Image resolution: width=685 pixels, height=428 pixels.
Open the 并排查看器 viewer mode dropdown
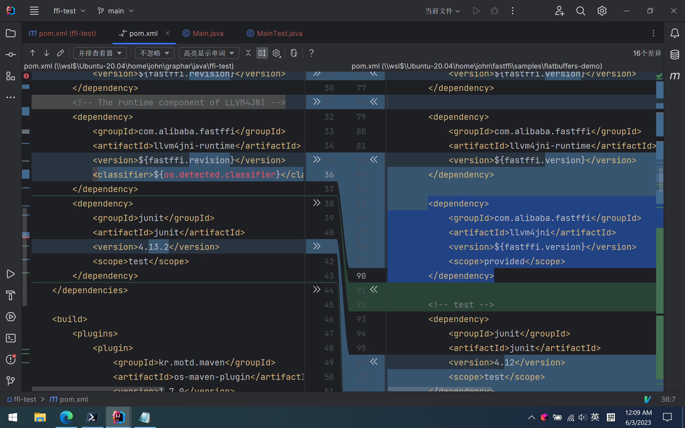tap(100, 53)
